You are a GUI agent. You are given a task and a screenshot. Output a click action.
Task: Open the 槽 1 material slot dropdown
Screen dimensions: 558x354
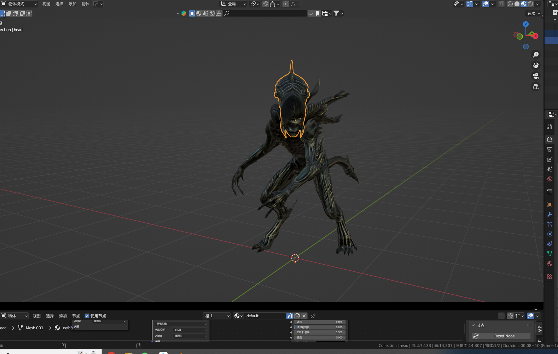point(217,316)
